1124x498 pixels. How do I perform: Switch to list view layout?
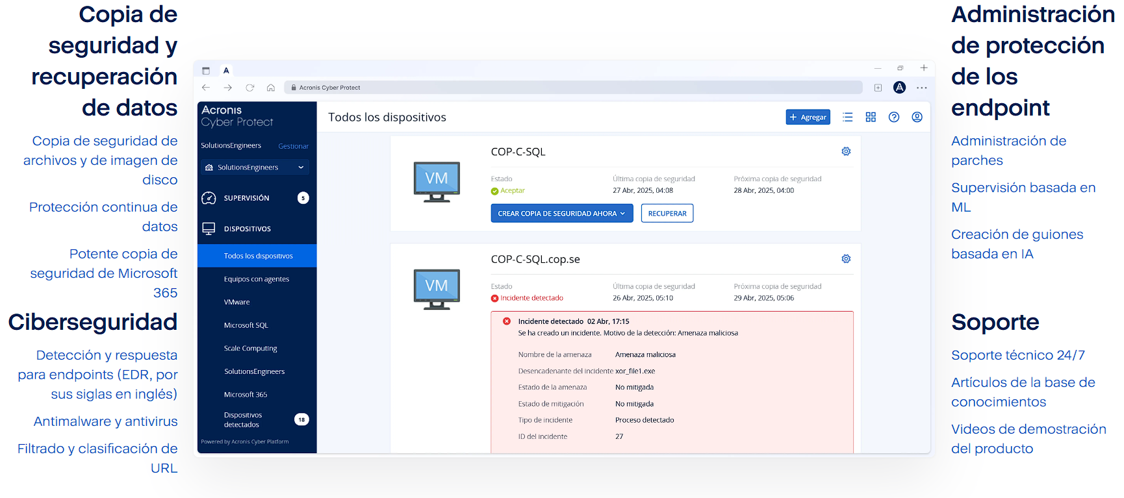click(847, 118)
